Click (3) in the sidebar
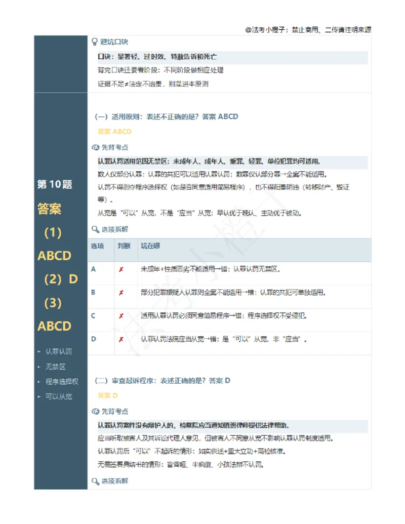This screenshot has width=405, height=524. (x=53, y=303)
